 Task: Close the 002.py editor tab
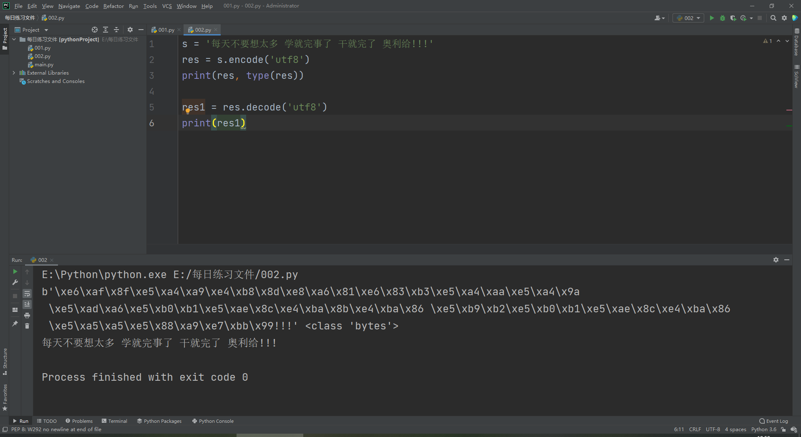point(216,30)
